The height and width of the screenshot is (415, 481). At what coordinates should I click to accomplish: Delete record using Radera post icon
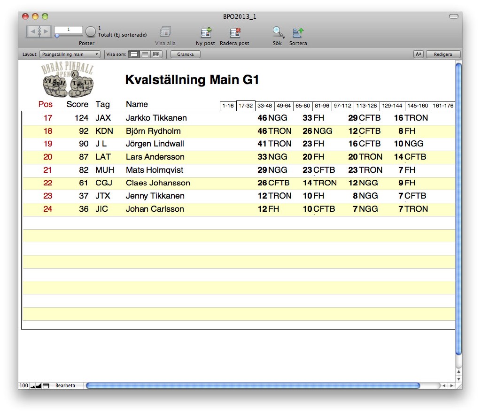235,32
